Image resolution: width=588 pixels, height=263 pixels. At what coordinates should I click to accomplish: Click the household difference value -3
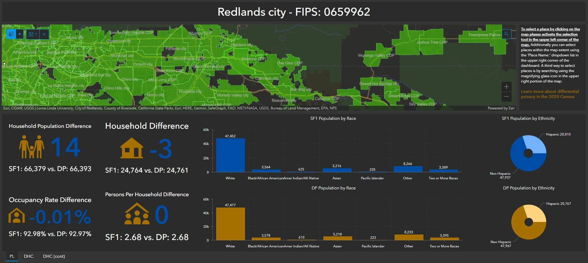(161, 149)
